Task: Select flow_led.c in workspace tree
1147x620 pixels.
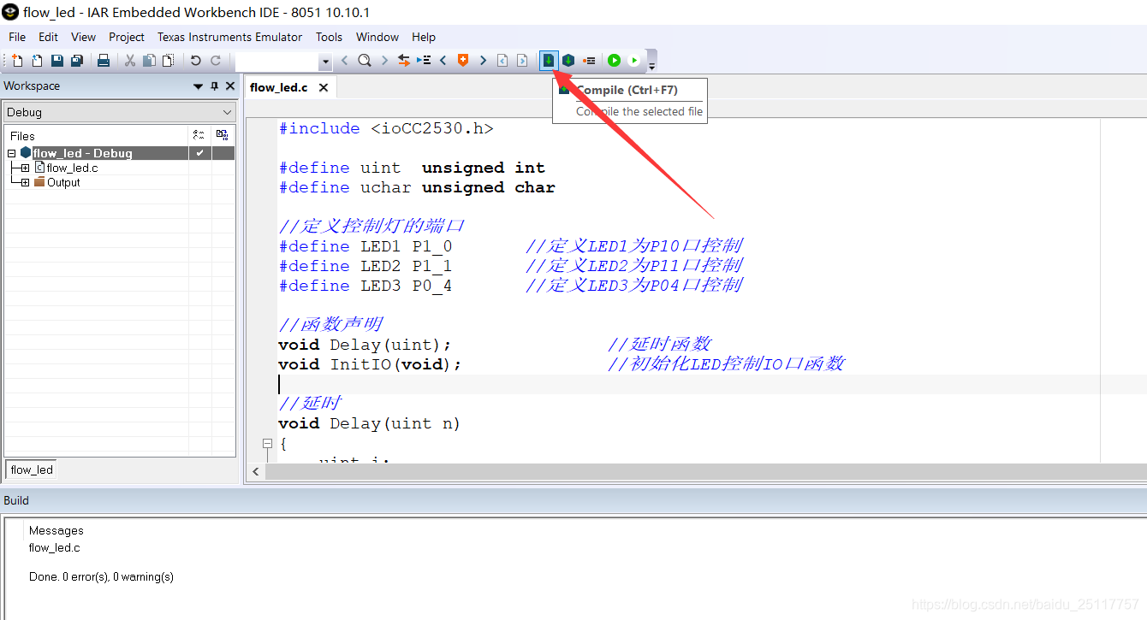Action: point(72,168)
